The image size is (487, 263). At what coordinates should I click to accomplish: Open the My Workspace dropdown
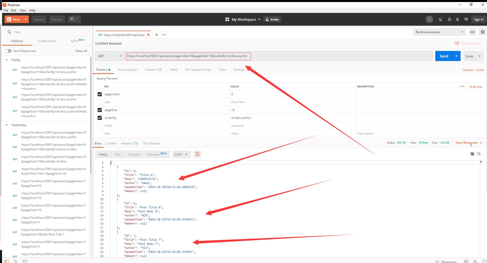[246, 19]
